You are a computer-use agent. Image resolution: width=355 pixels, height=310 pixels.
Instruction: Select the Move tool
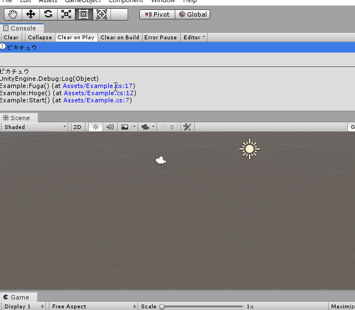[x=31, y=14]
